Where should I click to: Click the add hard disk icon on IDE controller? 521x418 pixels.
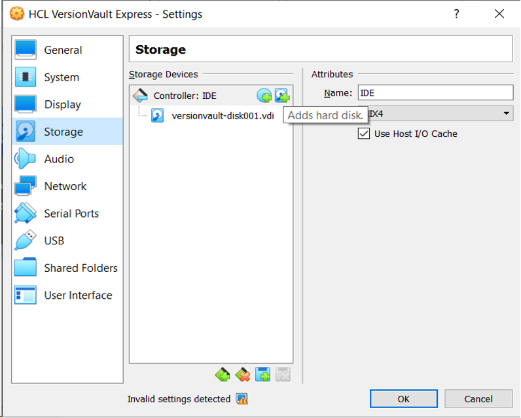(282, 96)
